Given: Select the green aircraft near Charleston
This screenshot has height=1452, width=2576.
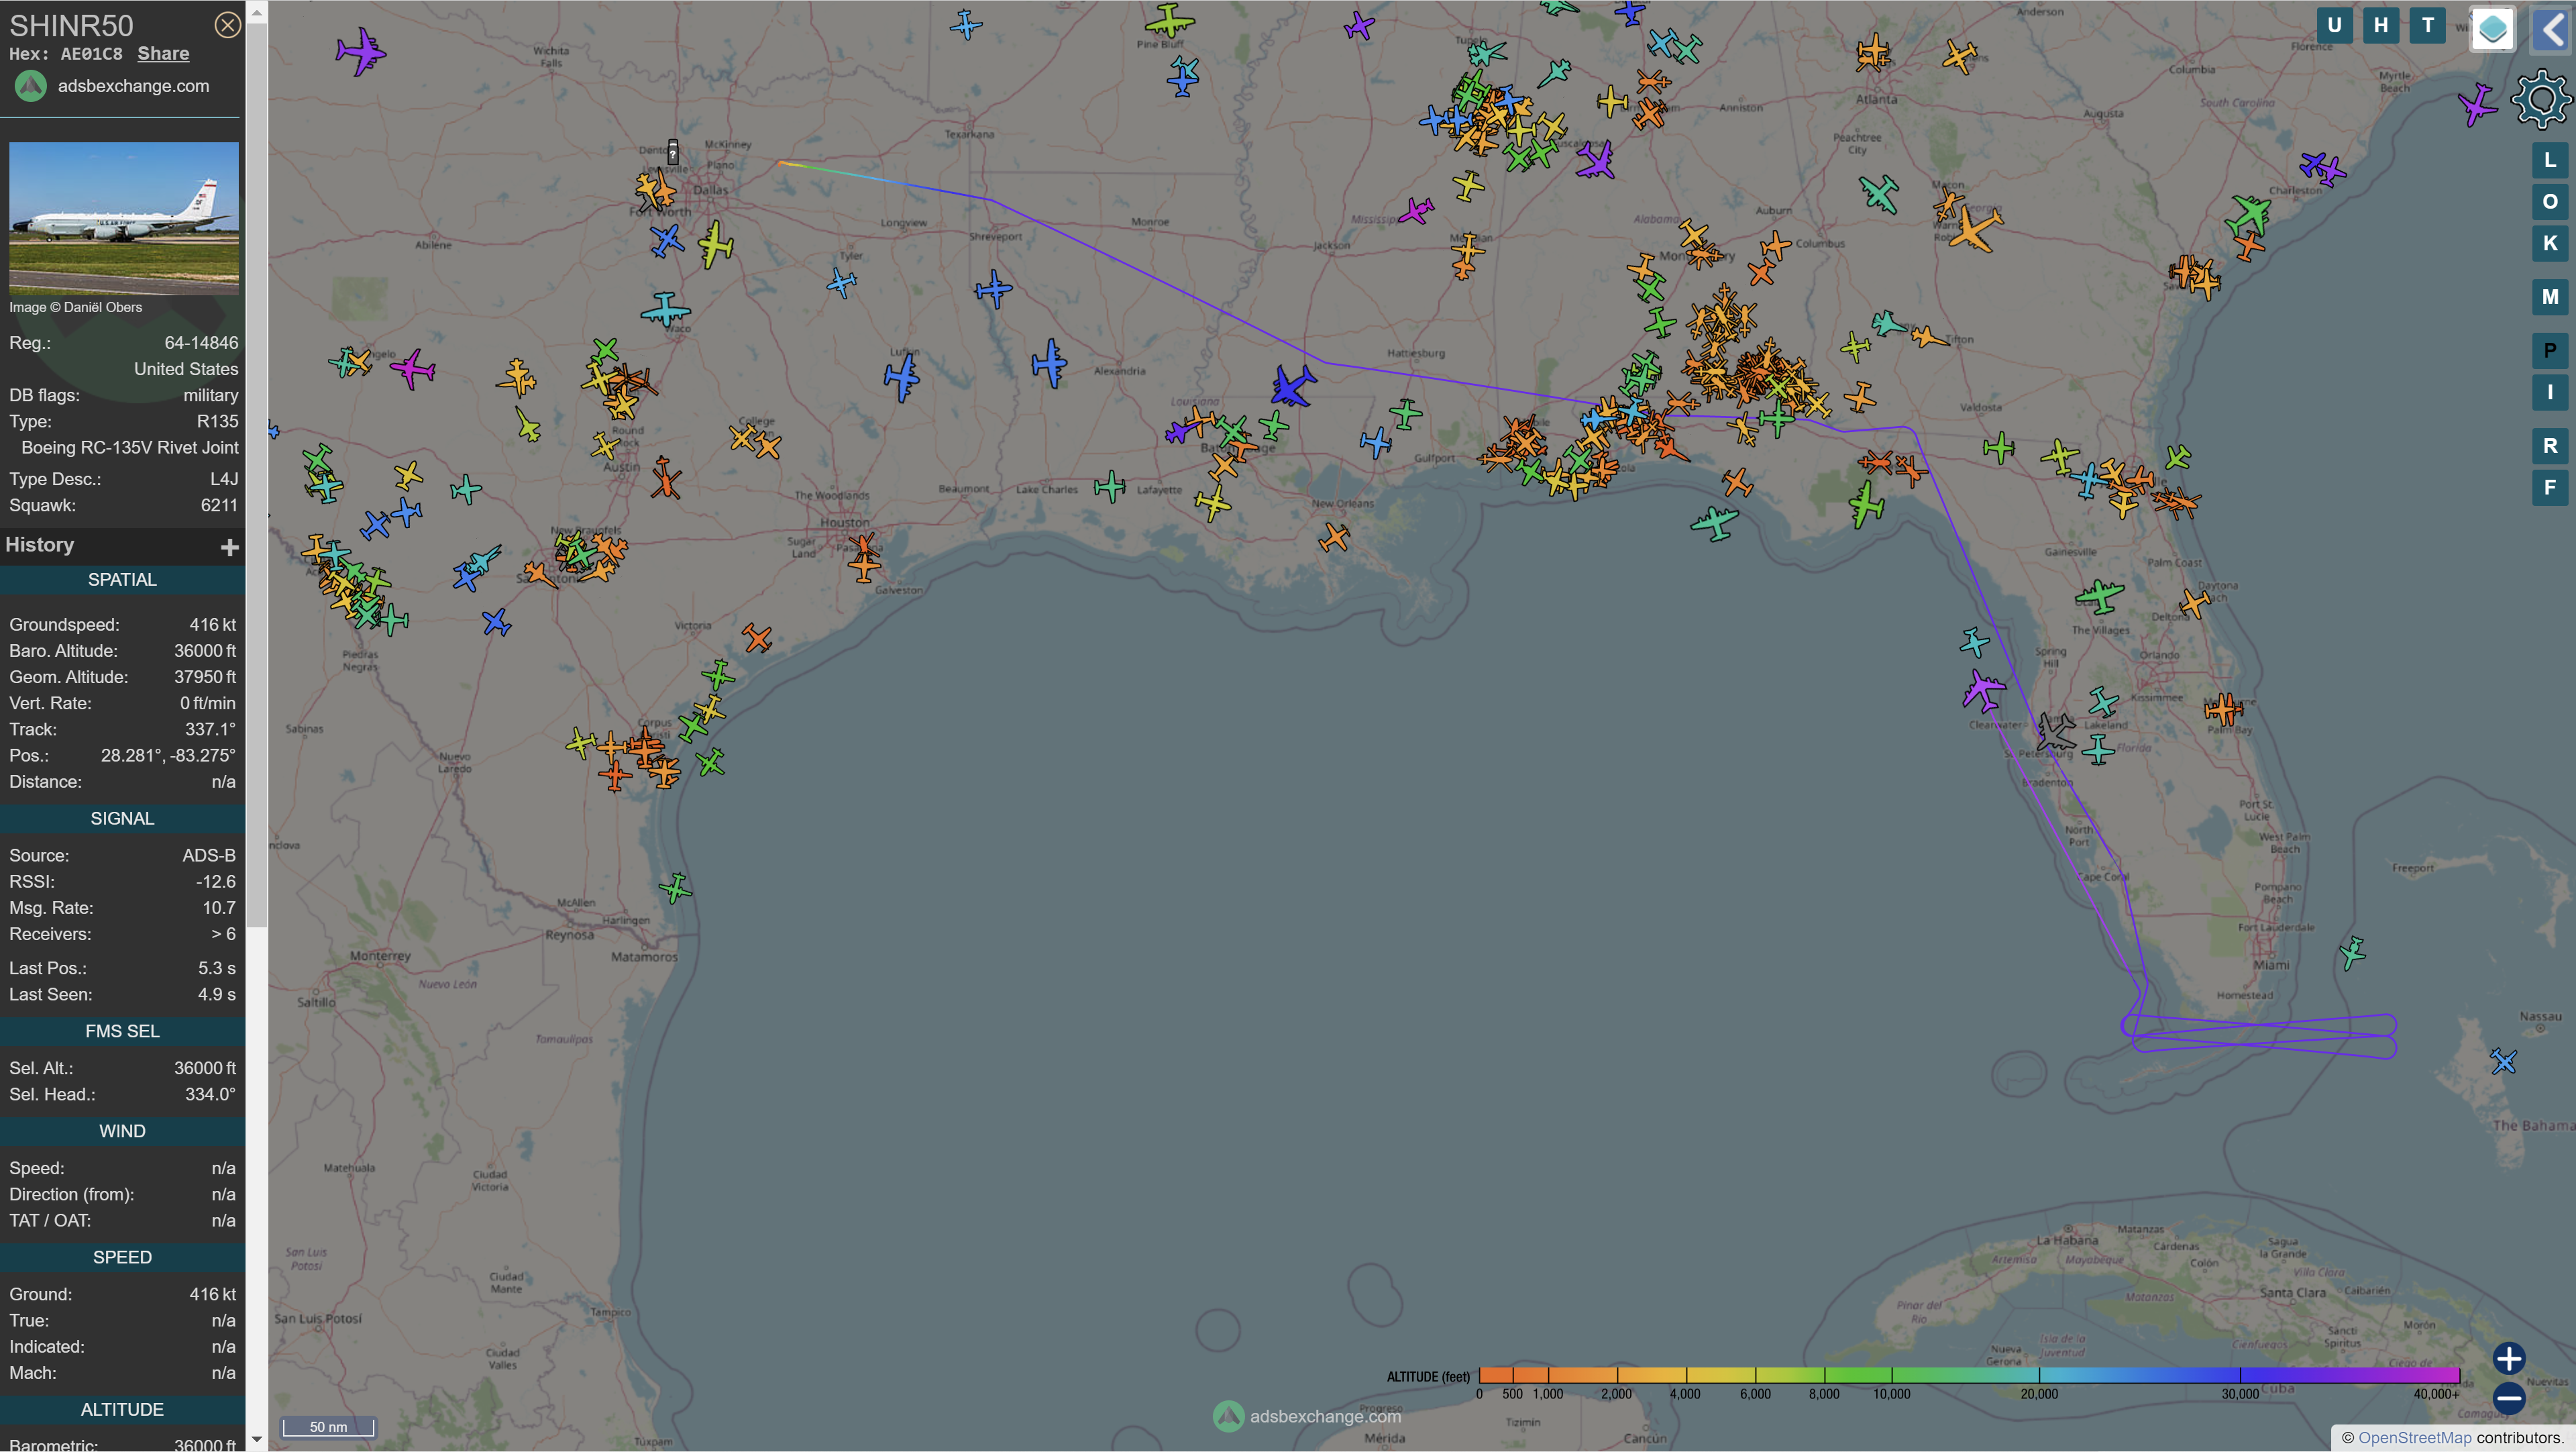Looking at the screenshot, I should point(2249,214).
